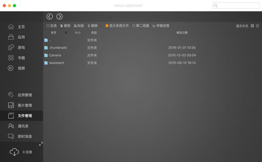Select 主页 label in sidebar
This screenshot has width=262, height=162.
21,27
